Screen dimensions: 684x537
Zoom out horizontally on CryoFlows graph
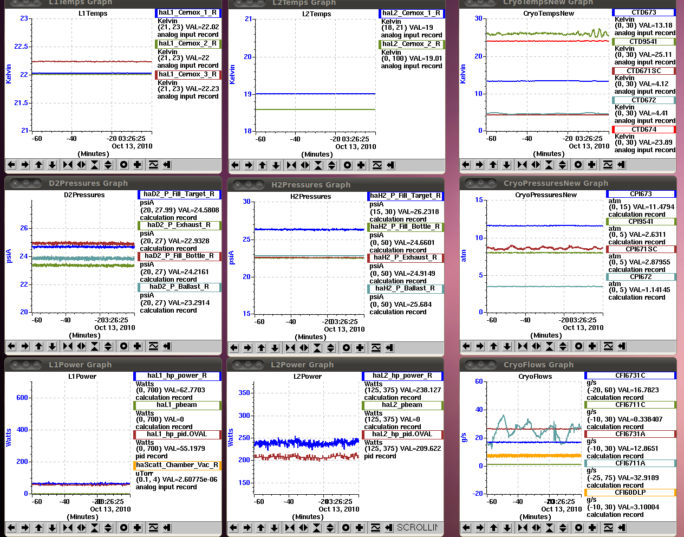[x=536, y=528]
